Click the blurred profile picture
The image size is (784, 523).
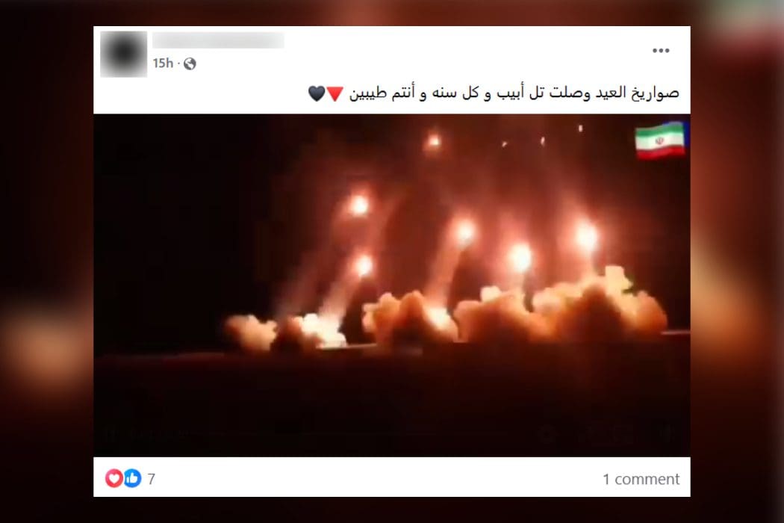click(x=123, y=54)
